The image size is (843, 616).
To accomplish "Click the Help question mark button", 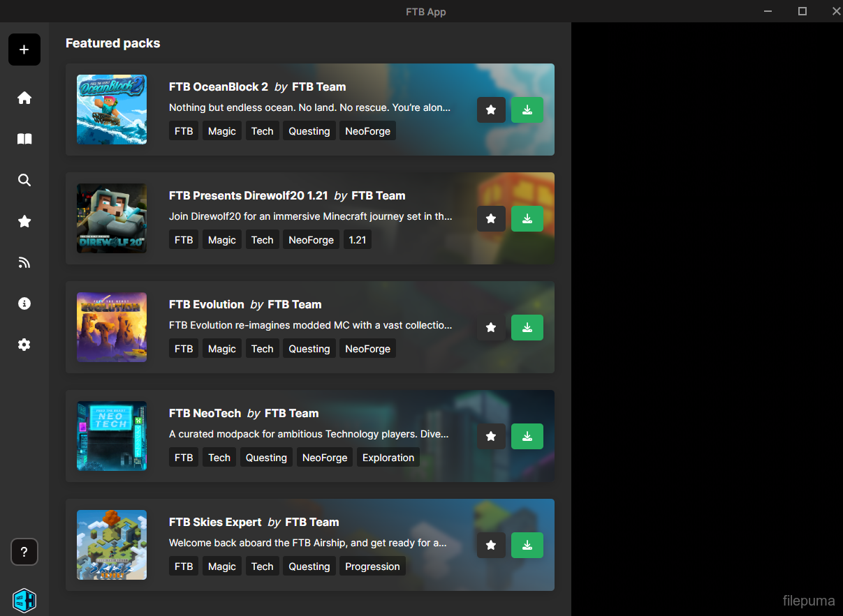I will tap(24, 553).
